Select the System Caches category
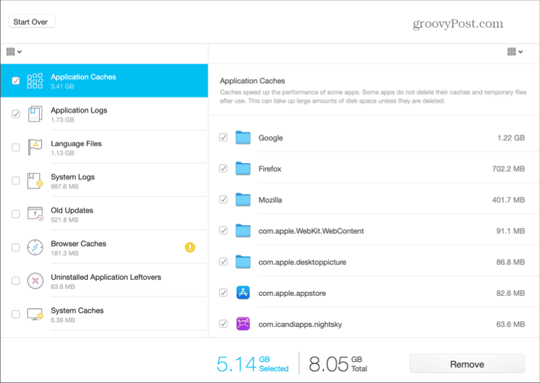 tap(104, 314)
